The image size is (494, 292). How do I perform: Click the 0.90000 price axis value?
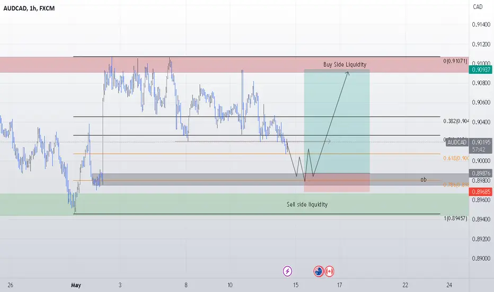(481, 161)
